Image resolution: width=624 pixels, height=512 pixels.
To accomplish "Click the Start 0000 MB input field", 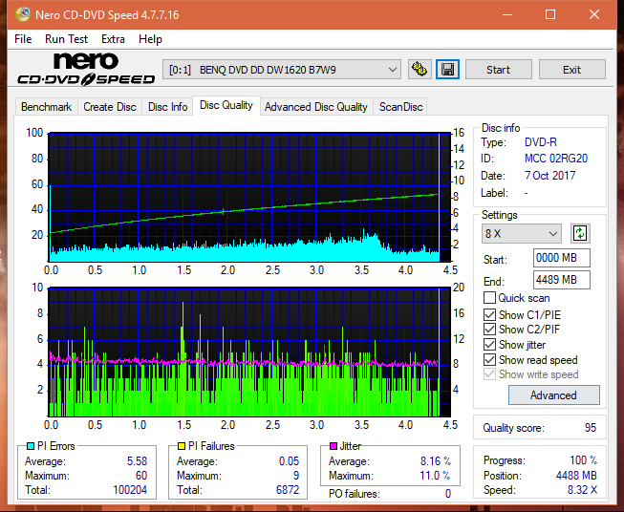I will tap(562, 258).
